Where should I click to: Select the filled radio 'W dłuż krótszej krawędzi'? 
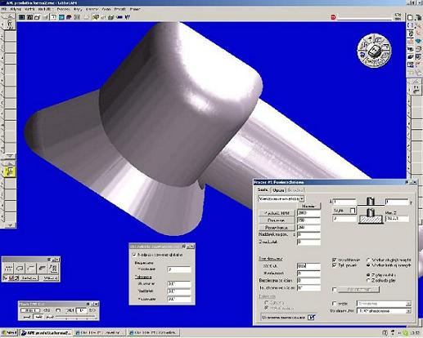(369, 265)
